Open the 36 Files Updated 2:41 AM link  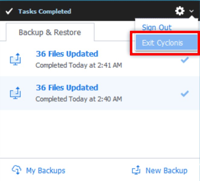(67, 54)
